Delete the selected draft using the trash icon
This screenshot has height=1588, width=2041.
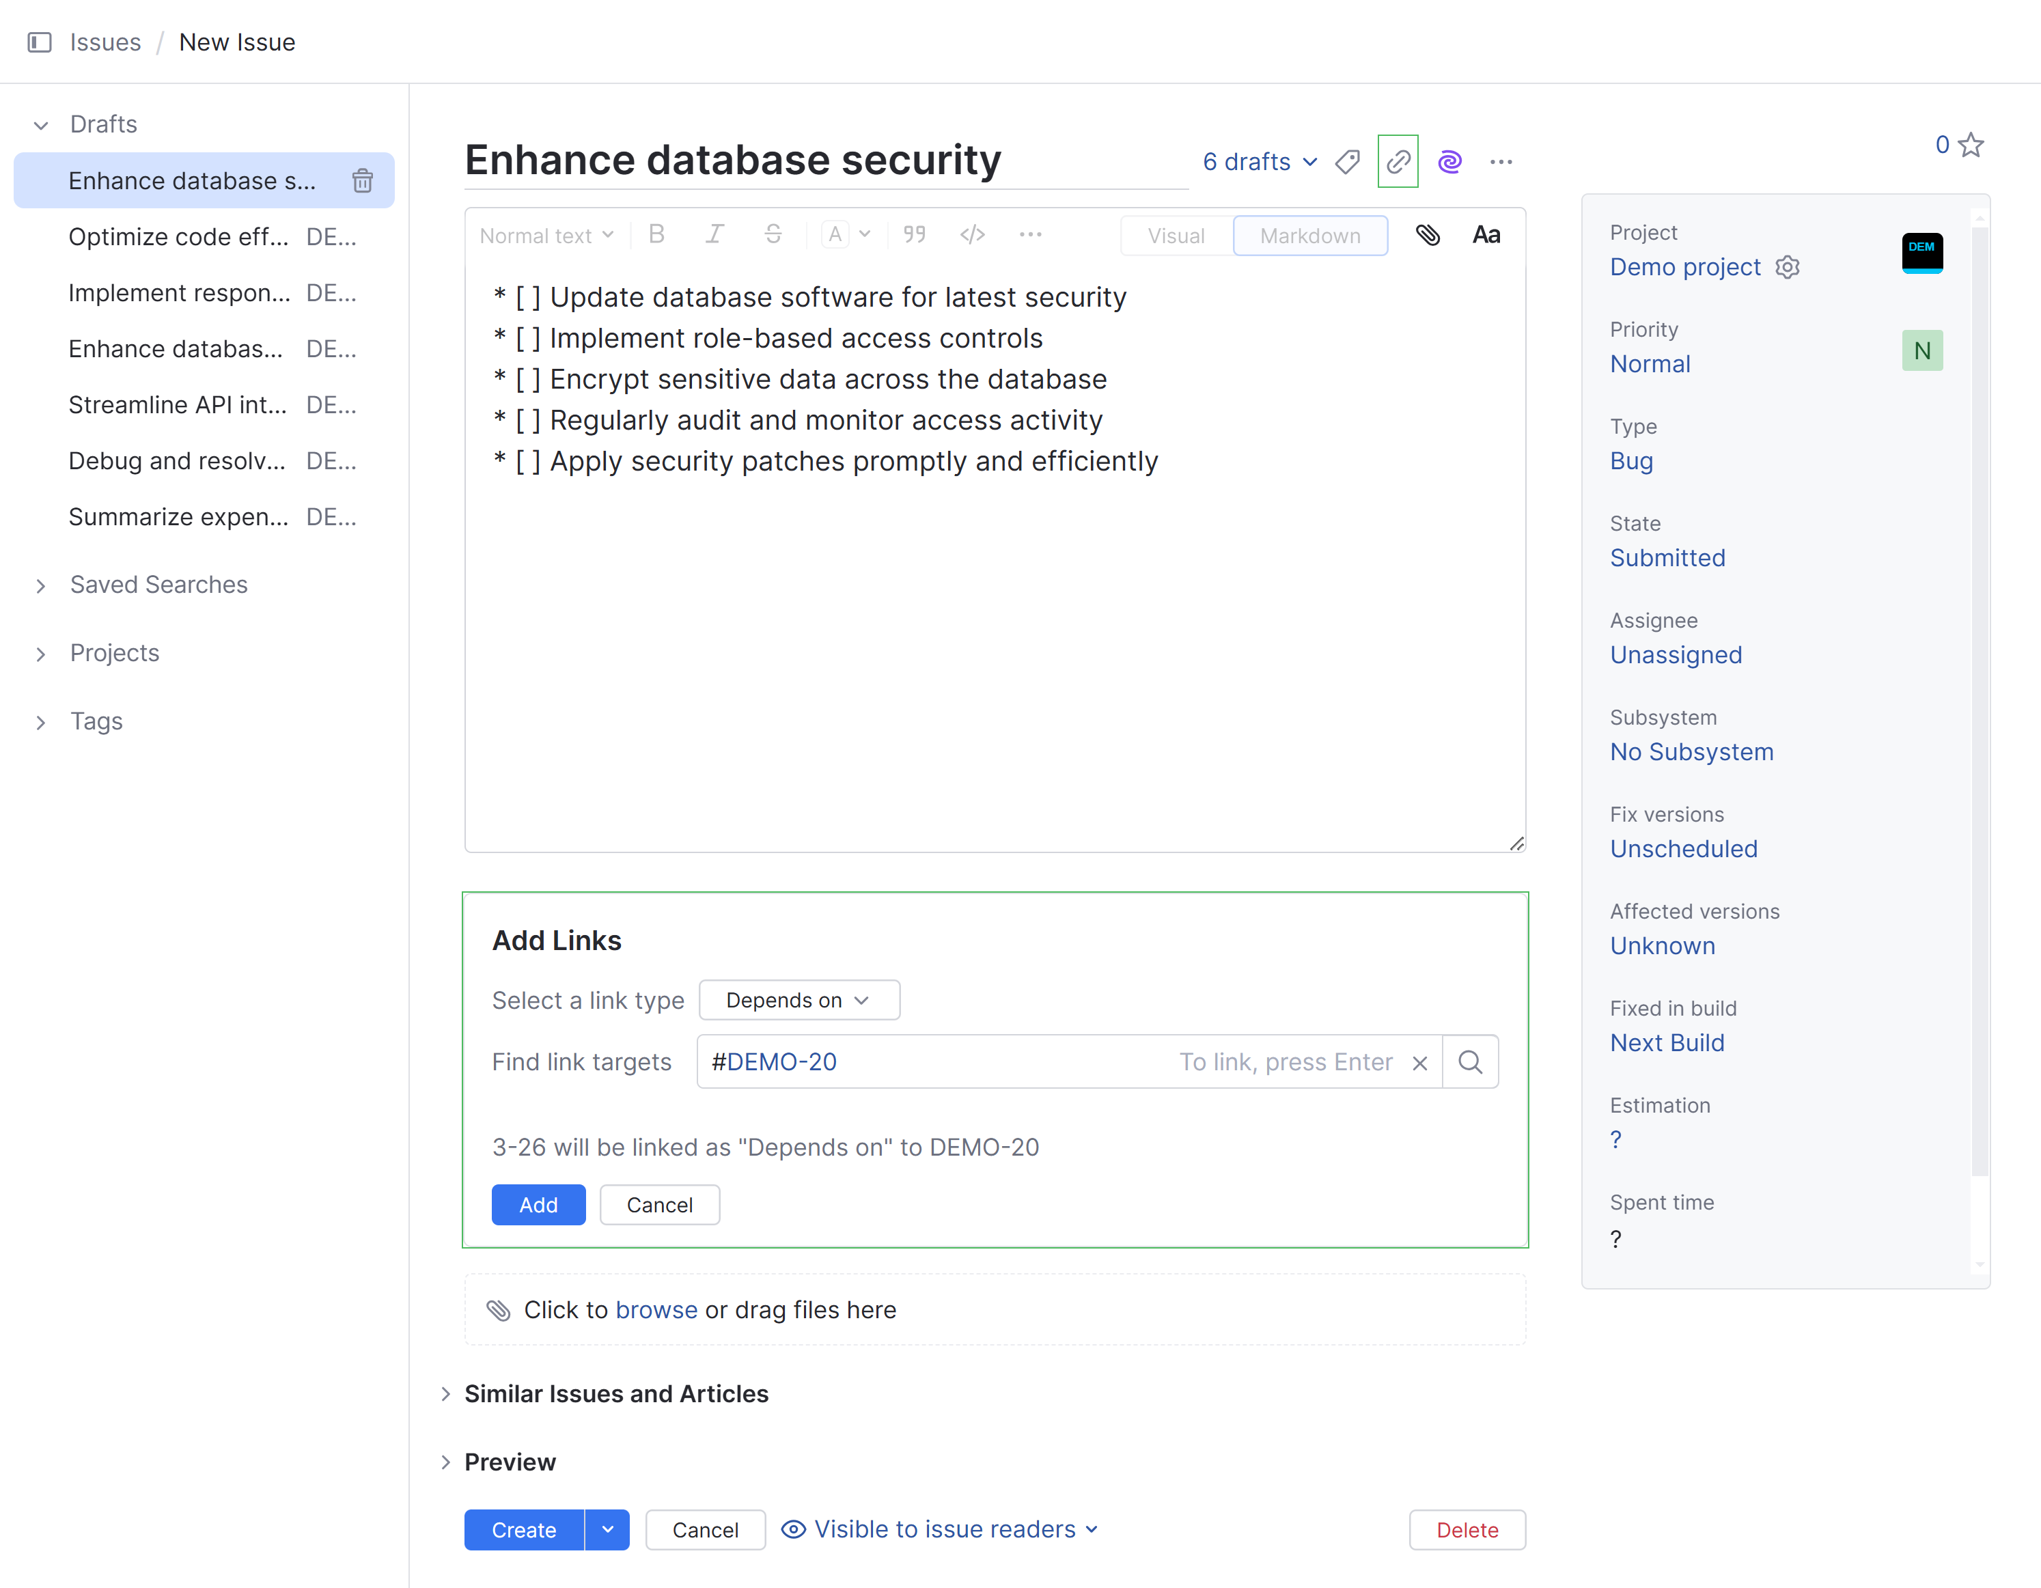coord(361,180)
